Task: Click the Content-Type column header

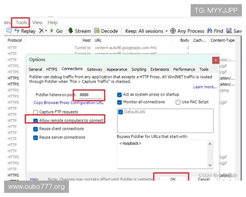Action: (223, 40)
